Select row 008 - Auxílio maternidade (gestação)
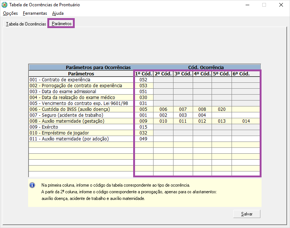290x228 pixels. (81, 121)
